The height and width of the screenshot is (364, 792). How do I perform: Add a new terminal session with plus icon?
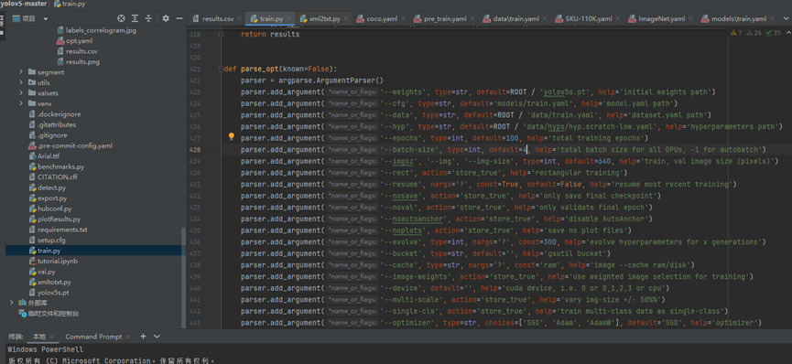(x=143, y=337)
